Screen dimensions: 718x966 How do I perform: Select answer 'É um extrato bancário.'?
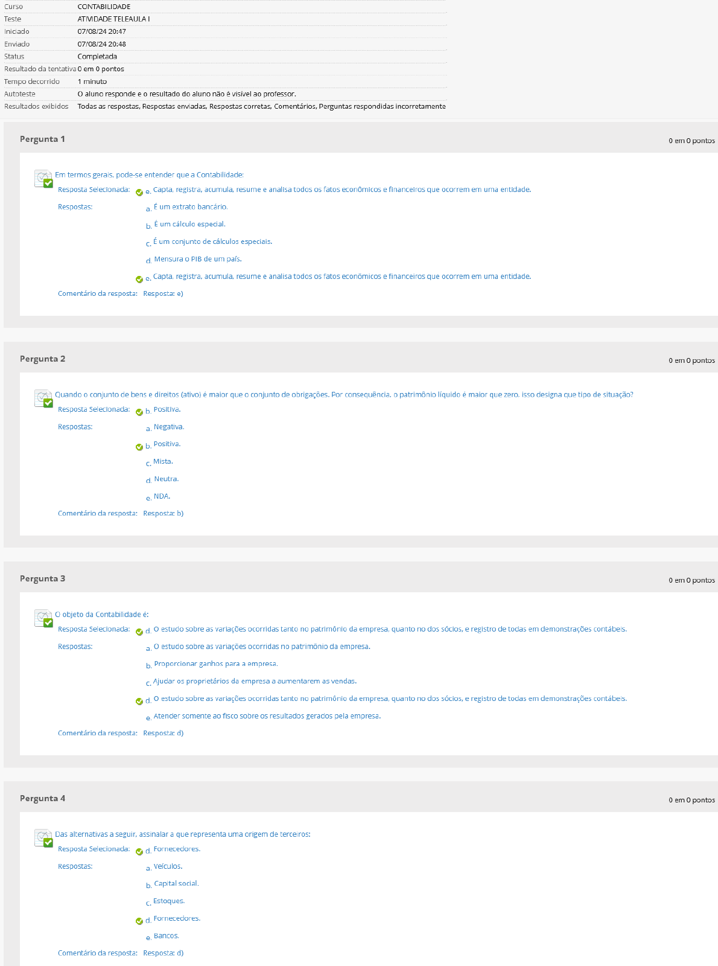click(190, 207)
